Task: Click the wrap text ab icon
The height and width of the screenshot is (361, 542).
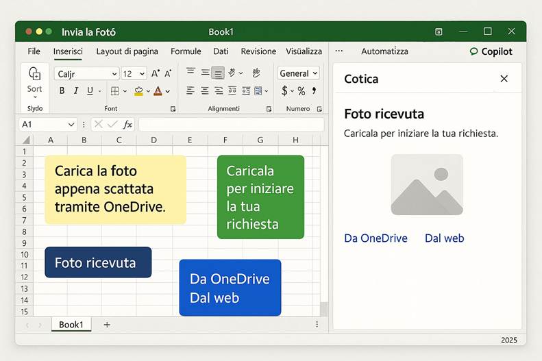Action: coord(256,73)
